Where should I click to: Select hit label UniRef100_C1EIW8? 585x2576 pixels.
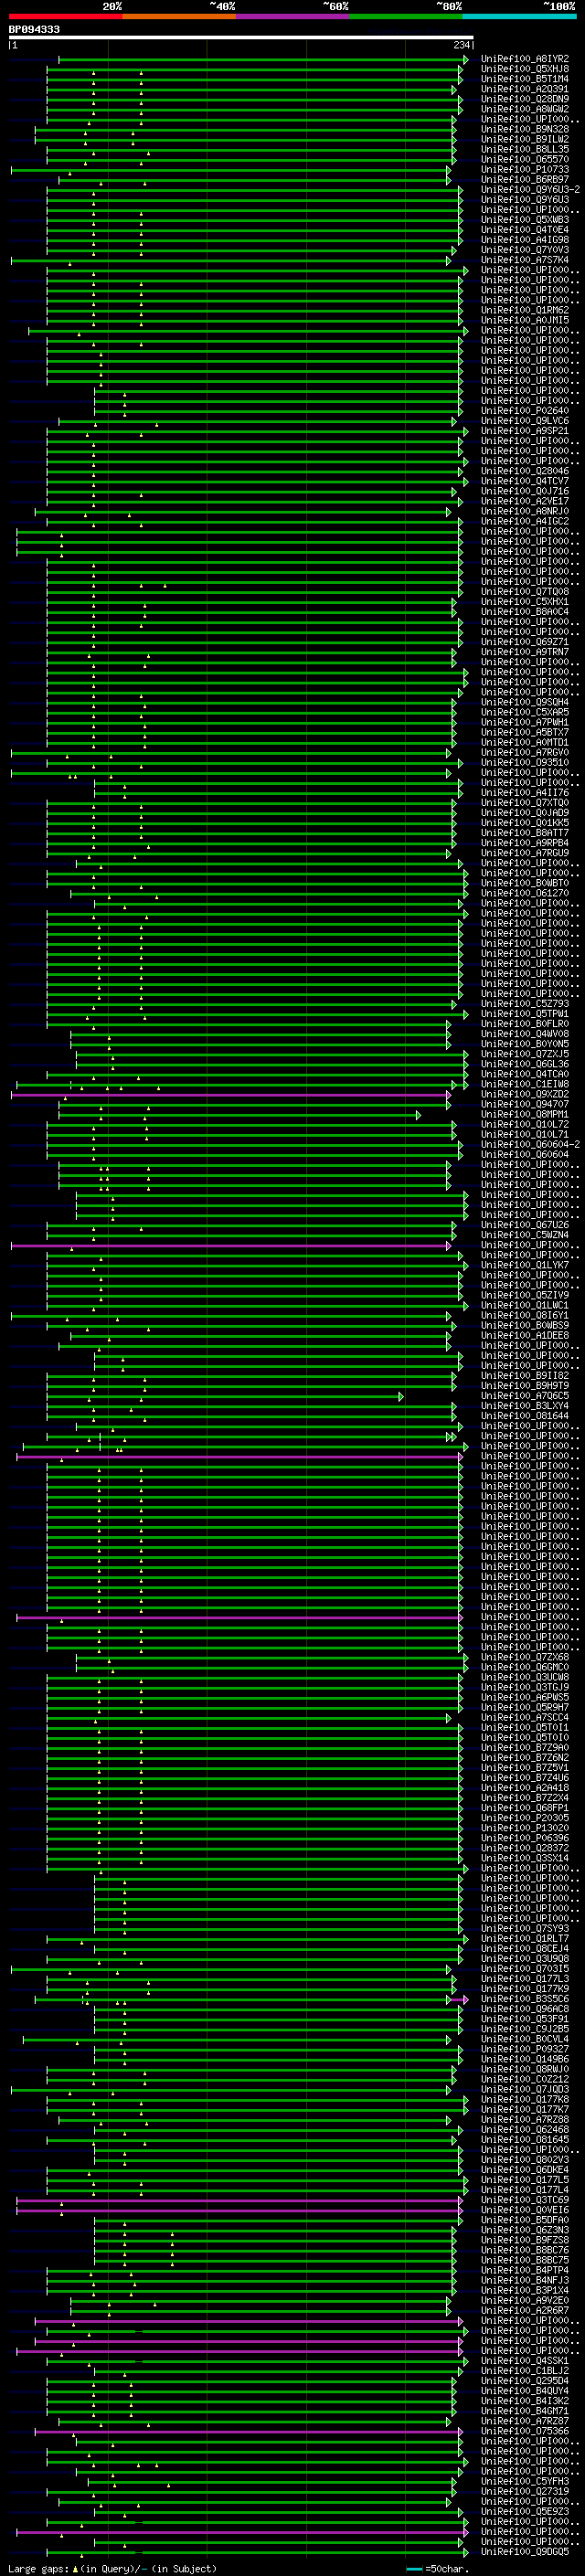tap(525, 1084)
